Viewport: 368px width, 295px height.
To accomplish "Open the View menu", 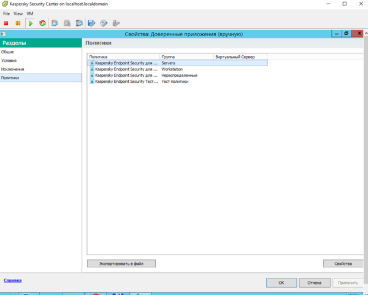I will (18, 13).
